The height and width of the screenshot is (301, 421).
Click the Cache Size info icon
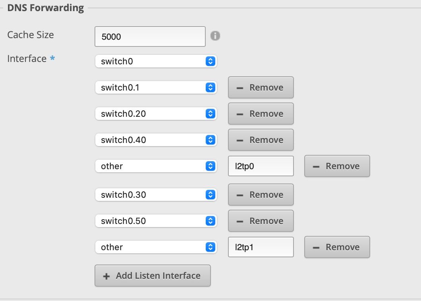(215, 36)
